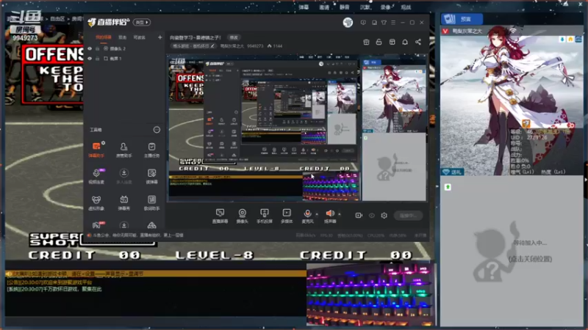Click room number 9949273 in info bar
The image size is (588, 330).
click(255, 46)
